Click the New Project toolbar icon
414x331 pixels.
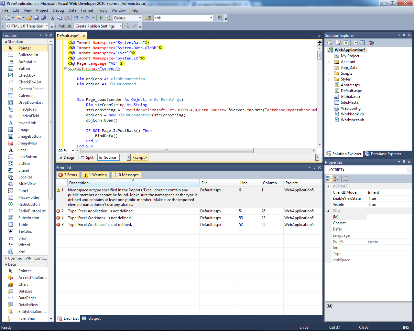8,18
